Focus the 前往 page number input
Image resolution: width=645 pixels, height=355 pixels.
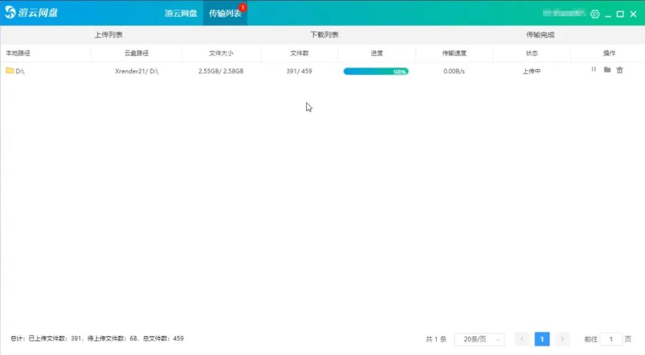click(610, 339)
